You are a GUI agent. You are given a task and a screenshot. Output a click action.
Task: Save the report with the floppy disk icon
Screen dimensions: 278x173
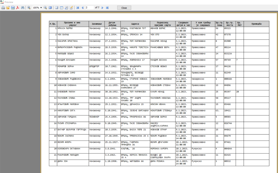[x=13, y=8]
